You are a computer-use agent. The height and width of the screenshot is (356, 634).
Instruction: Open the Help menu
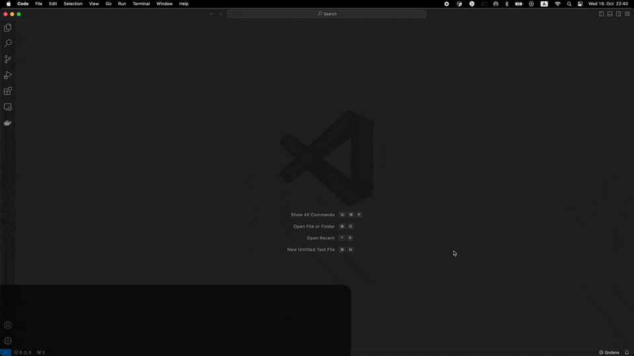pyautogui.click(x=184, y=4)
